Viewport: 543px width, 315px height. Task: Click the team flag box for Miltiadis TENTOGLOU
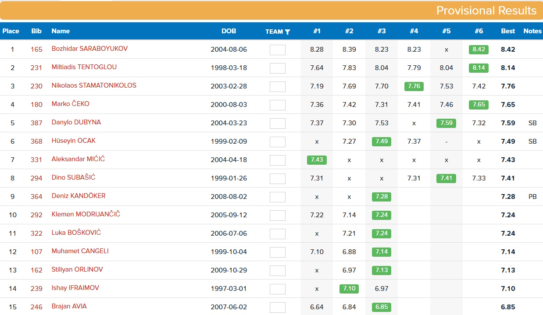[277, 68]
